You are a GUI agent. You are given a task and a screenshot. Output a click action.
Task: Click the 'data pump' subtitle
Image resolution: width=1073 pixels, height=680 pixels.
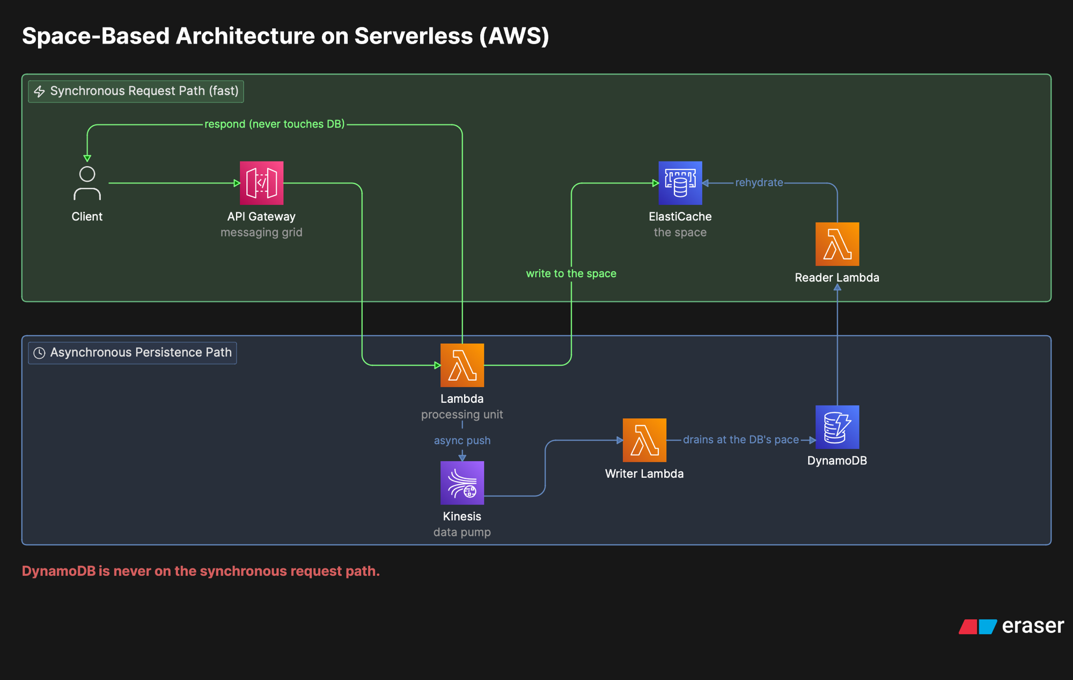click(462, 532)
